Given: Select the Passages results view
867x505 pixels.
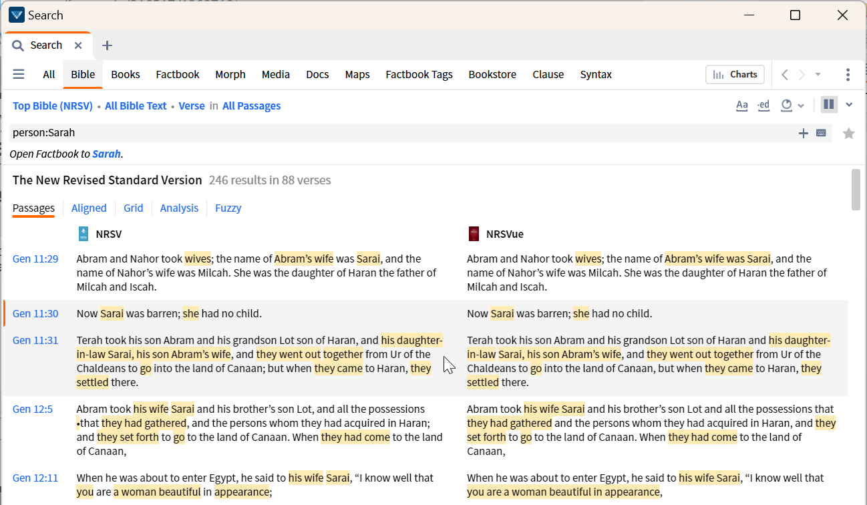Looking at the screenshot, I should tap(33, 208).
